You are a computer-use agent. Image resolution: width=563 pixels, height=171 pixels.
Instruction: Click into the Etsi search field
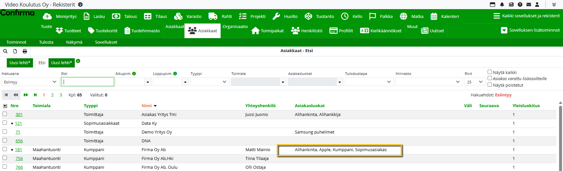pos(87,82)
